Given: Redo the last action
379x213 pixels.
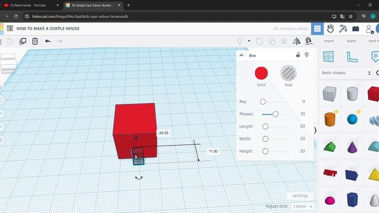Looking at the screenshot, I should (60, 41).
